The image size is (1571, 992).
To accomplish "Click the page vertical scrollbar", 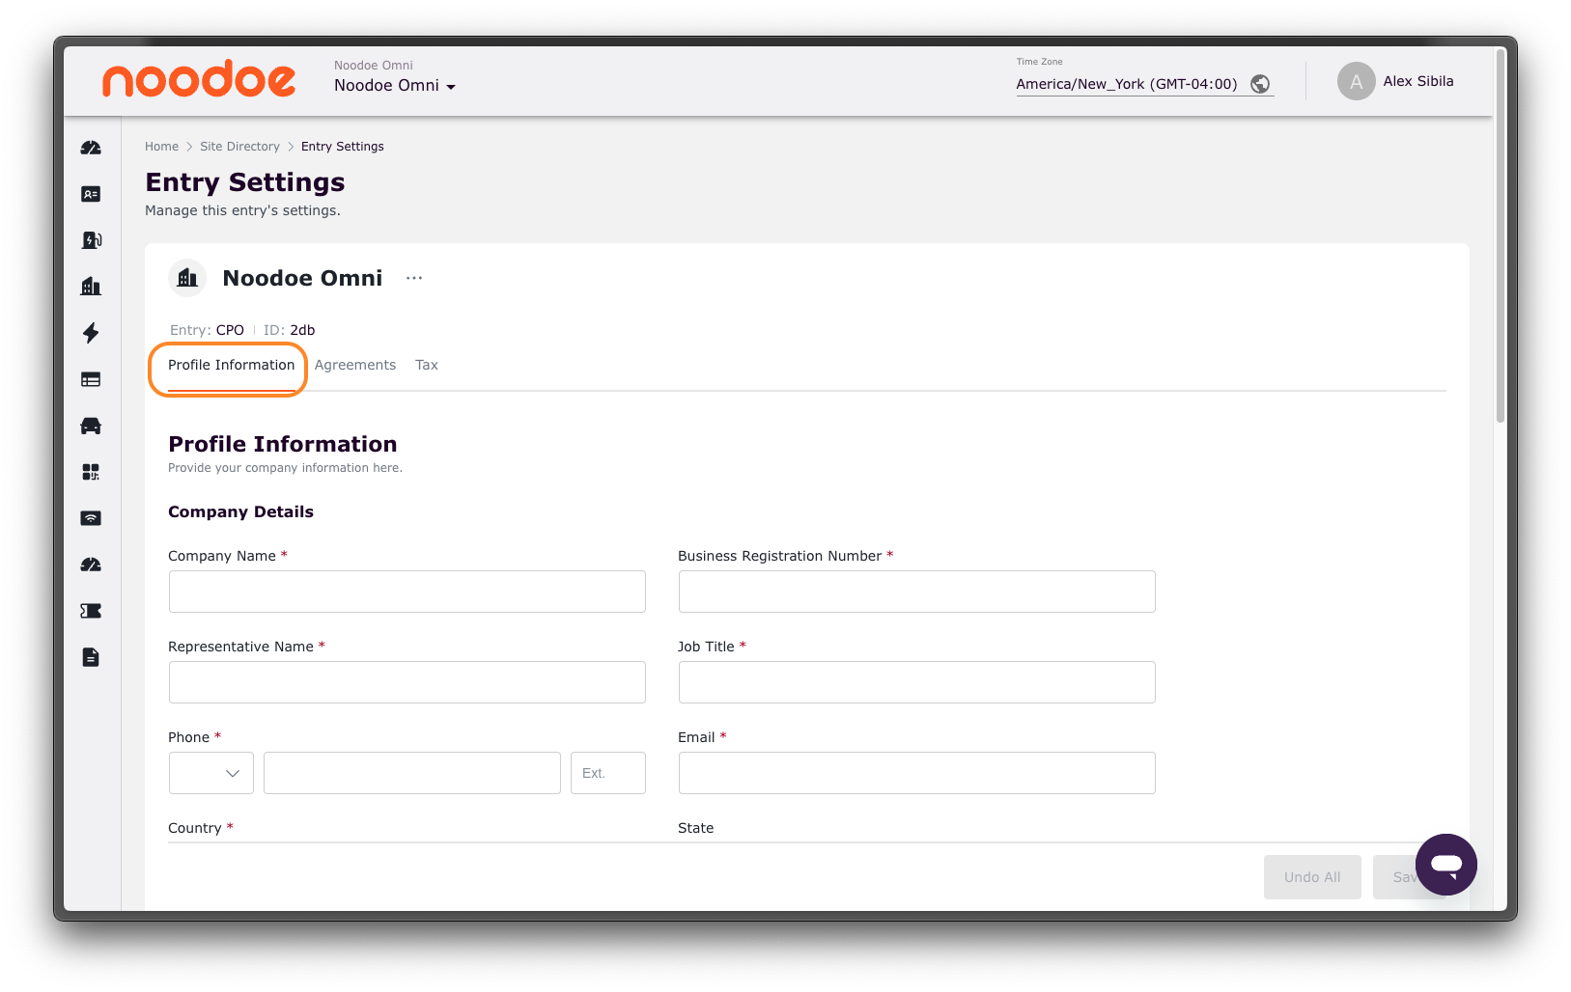I will pyautogui.click(x=1500, y=235).
